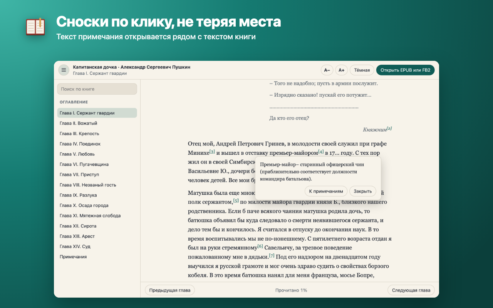Click Открыть EPUB или FB2 button

(406, 70)
